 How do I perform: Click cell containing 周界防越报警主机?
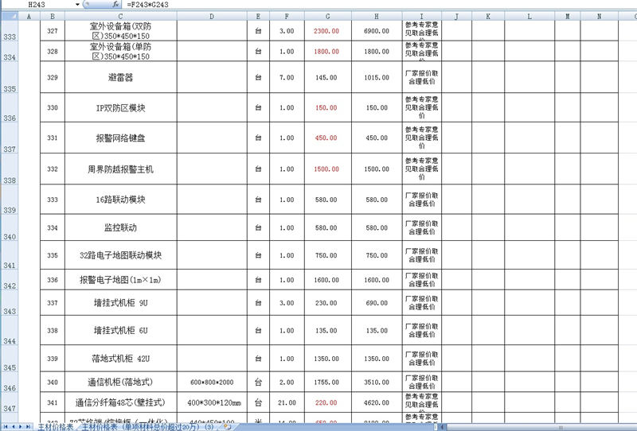coord(121,169)
